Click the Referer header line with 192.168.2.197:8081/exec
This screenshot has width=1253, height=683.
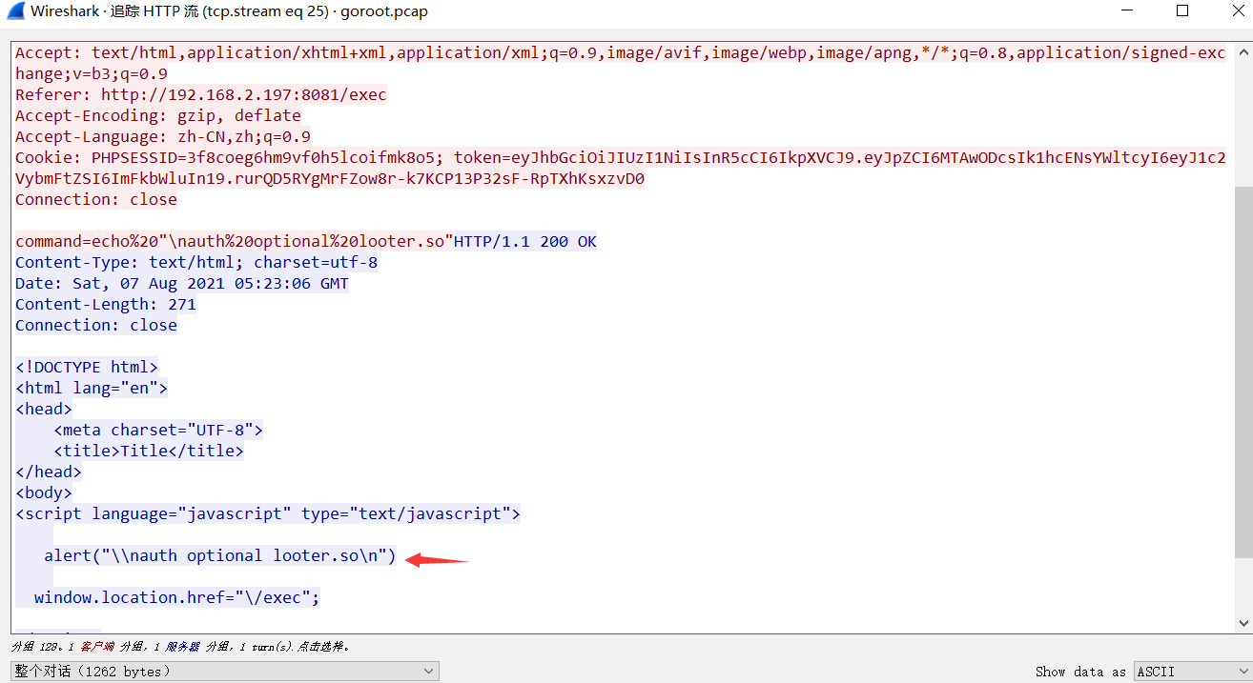coord(201,94)
